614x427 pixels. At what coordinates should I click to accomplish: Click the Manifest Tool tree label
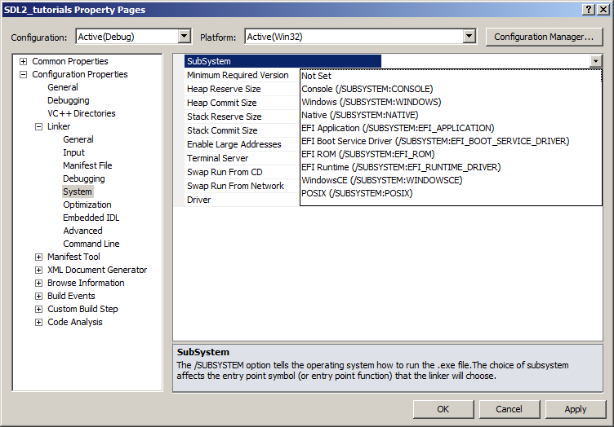(x=73, y=257)
